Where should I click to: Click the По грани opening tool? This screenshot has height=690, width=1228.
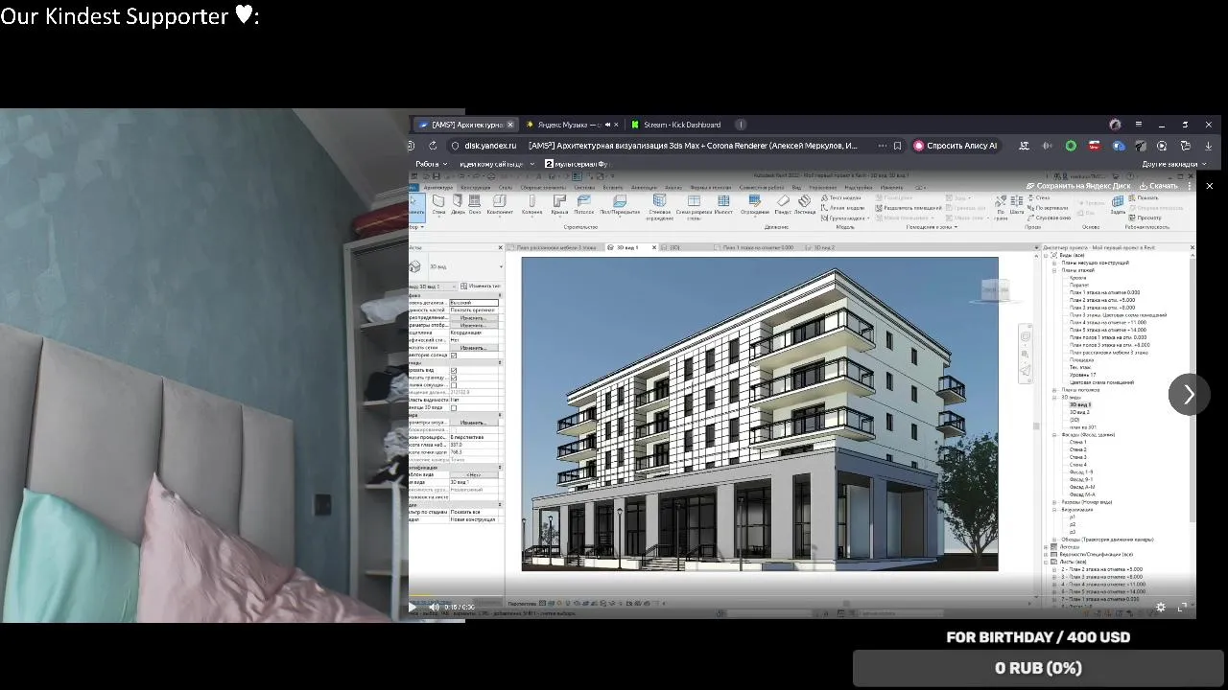(1001, 209)
